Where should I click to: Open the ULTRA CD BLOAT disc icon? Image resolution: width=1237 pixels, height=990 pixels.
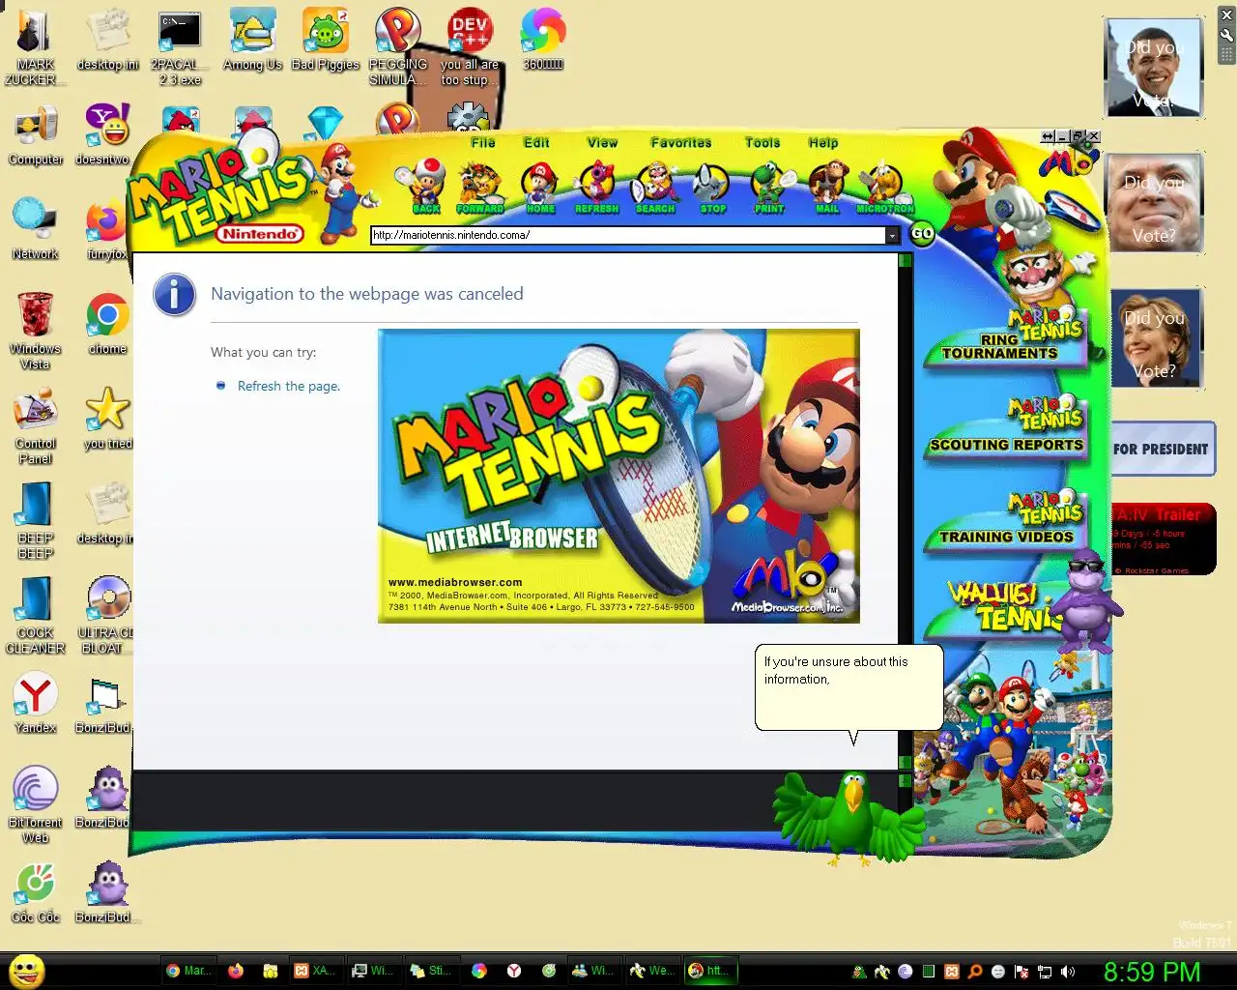click(x=105, y=616)
